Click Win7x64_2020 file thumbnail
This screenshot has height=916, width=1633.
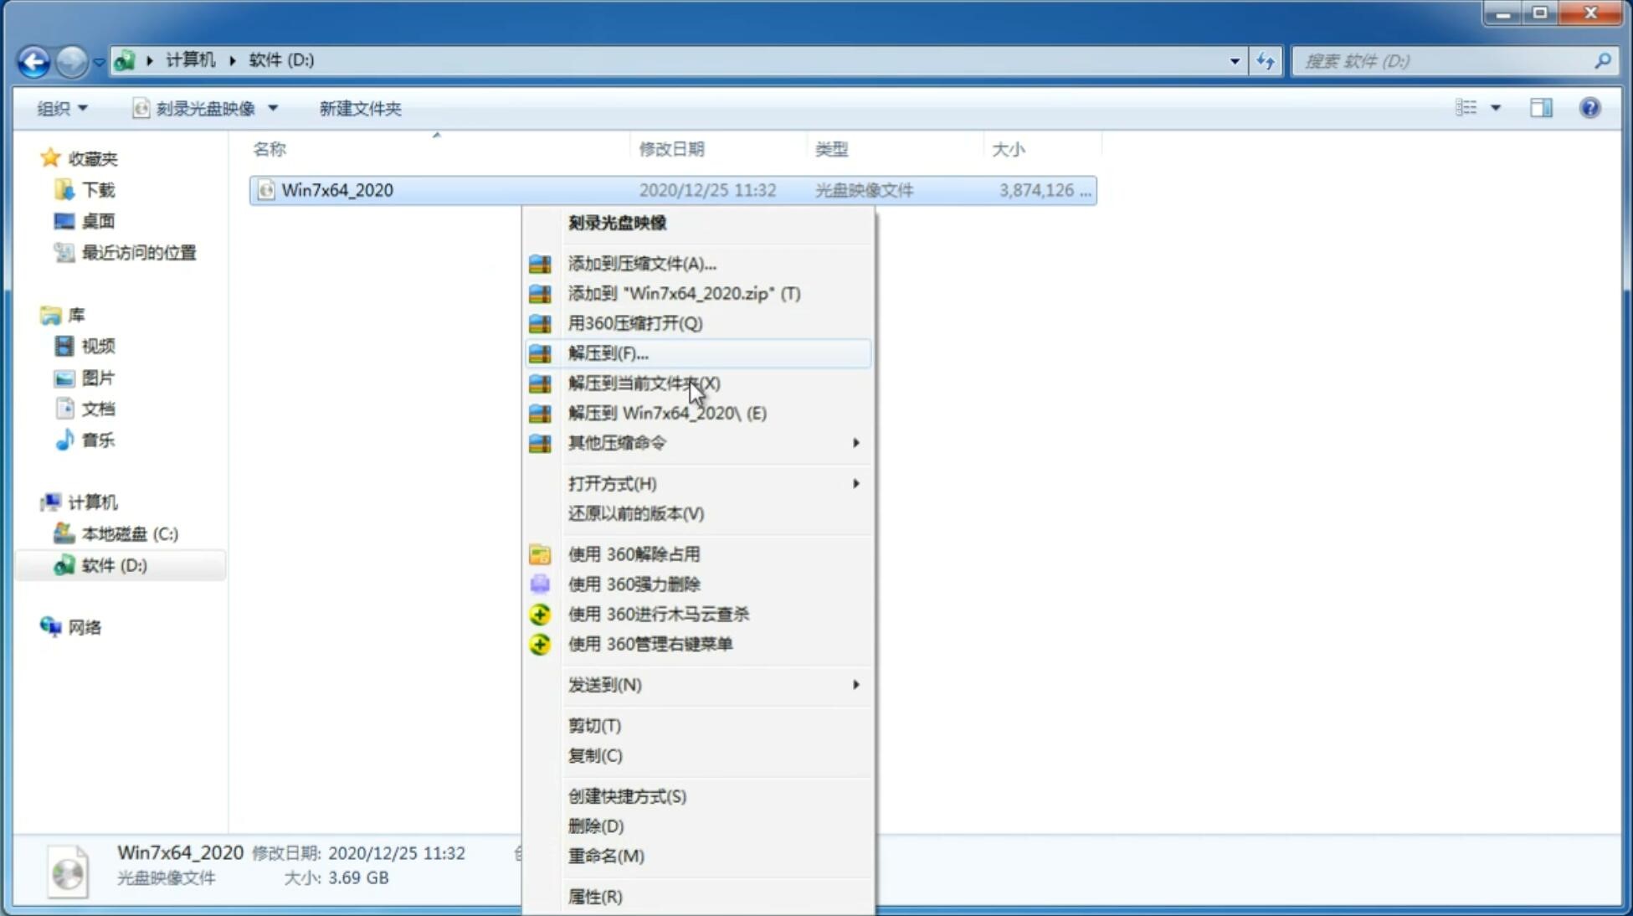tap(266, 190)
